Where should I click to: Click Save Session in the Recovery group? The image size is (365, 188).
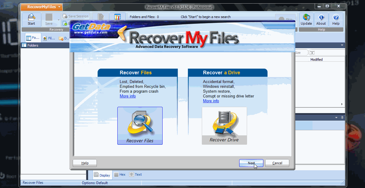[76, 17]
